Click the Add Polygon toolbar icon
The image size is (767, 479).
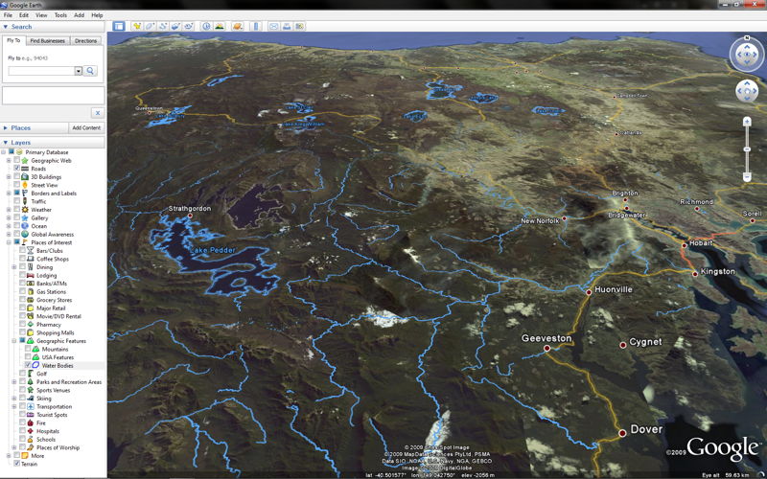point(150,26)
